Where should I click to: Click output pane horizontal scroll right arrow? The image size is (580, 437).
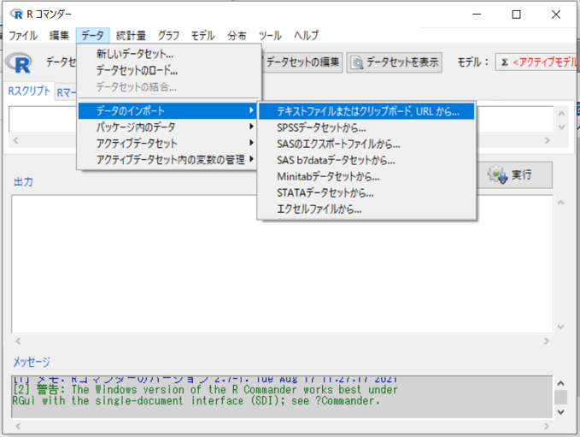coord(547,340)
